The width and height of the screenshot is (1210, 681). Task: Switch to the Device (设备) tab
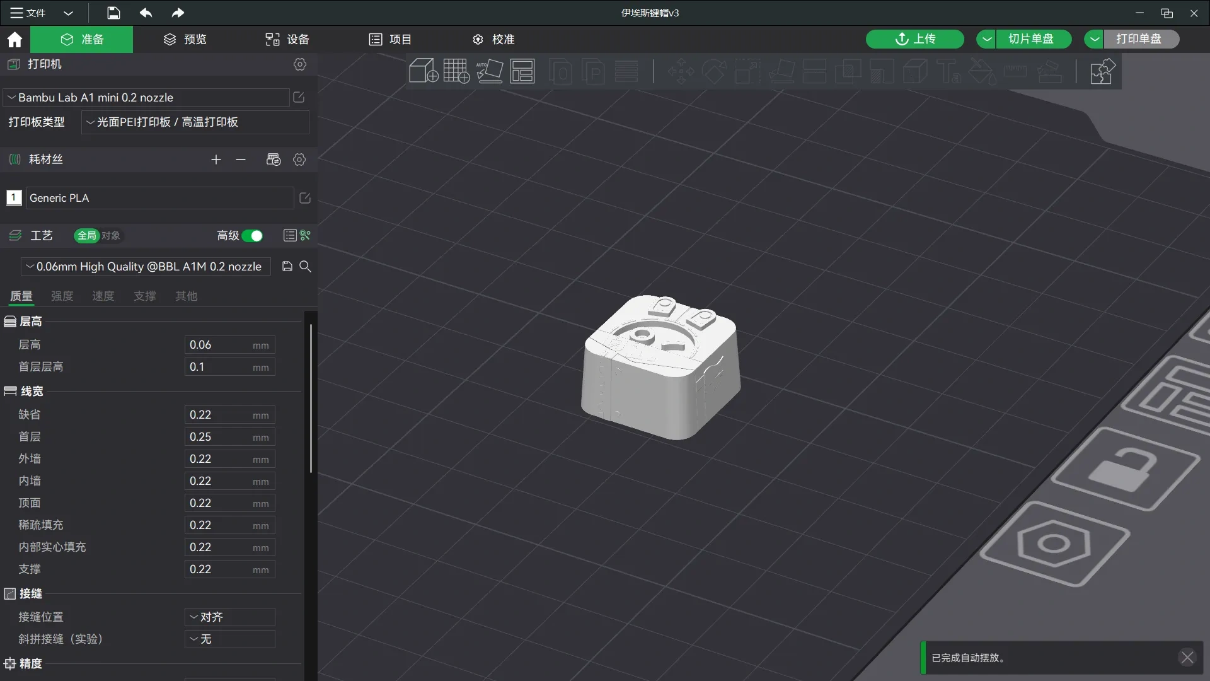[x=287, y=39]
